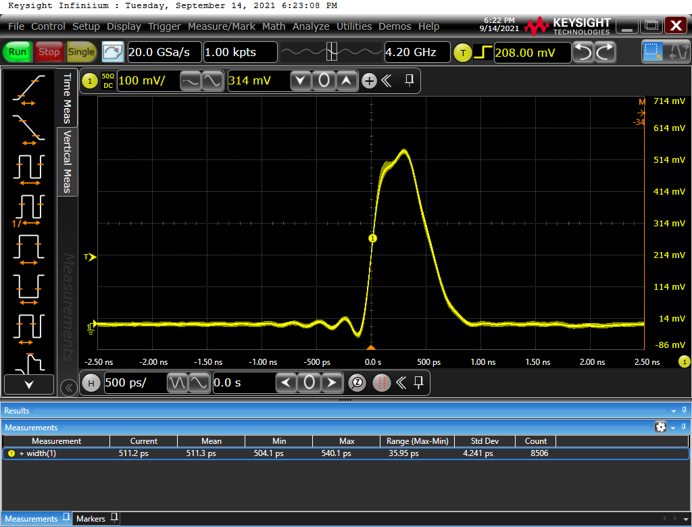Click the positive pulse width measurement icon

[28, 247]
